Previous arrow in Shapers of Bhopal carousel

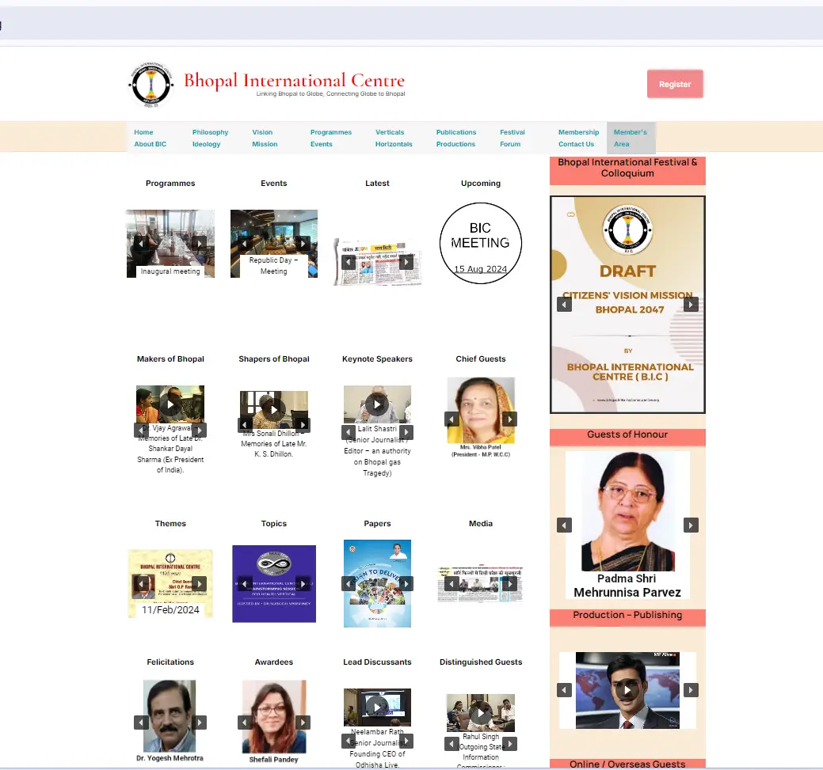(245, 424)
